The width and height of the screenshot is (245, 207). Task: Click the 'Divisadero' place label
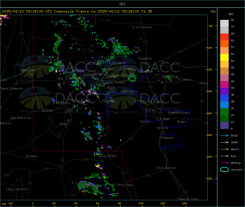[59, 21]
